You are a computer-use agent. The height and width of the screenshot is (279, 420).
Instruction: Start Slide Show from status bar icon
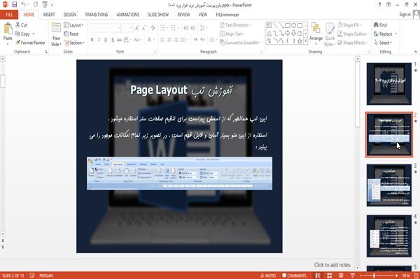coord(353,276)
